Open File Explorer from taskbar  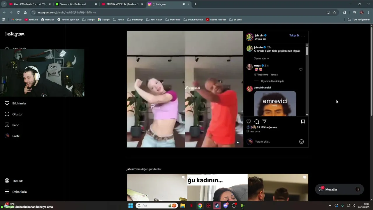pyautogui.click(x=183, y=206)
